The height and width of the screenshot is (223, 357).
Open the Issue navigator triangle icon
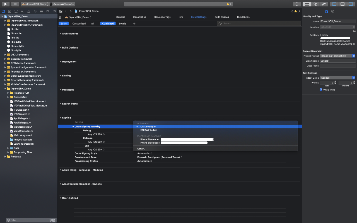(29, 11)
